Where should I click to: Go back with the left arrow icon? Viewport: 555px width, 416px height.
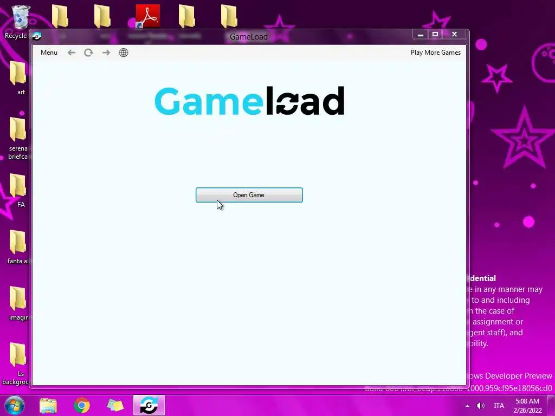click(72, 53)
